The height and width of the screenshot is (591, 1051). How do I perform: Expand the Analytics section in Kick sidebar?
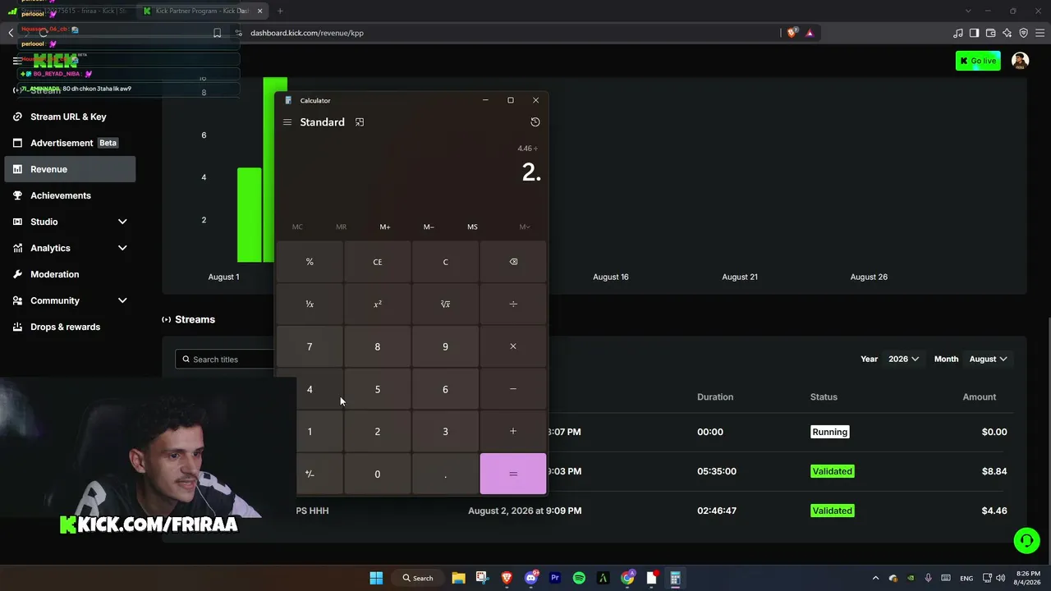(x=71, y=248)
